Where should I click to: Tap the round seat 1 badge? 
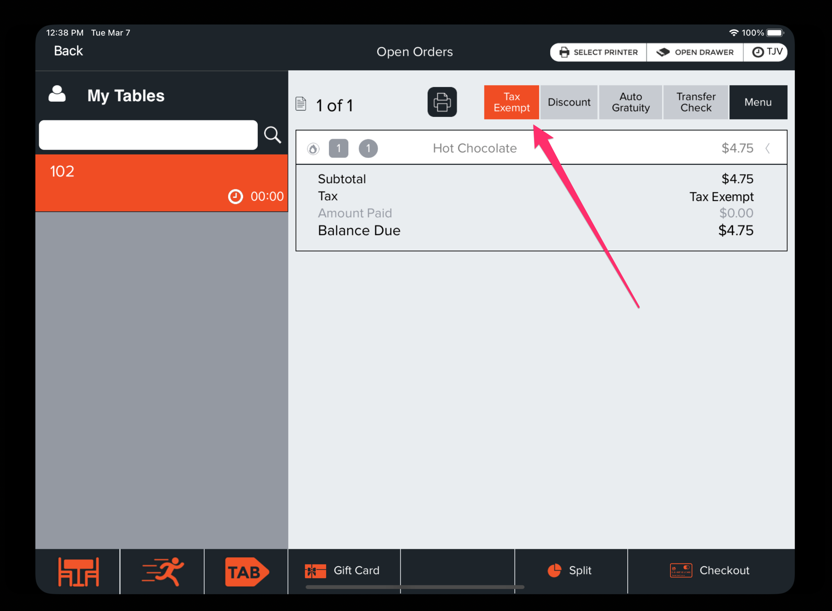coord(368,149)
